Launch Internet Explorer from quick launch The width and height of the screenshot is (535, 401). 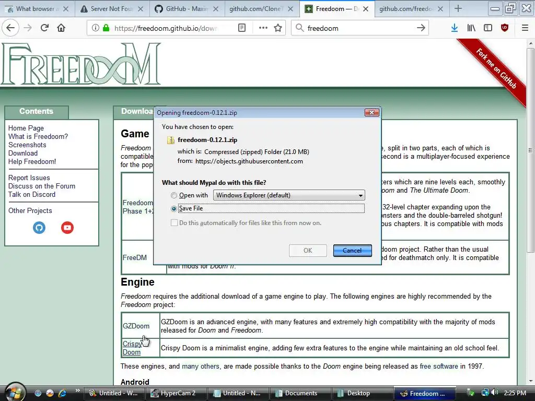[62, 393]
